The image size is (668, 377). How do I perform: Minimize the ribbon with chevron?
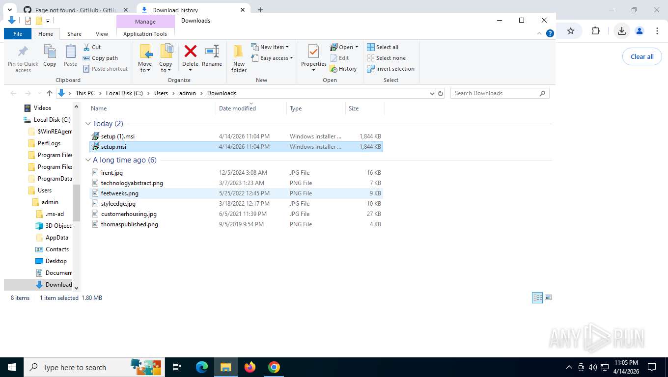pyautogui.click(x=540, y=33)
